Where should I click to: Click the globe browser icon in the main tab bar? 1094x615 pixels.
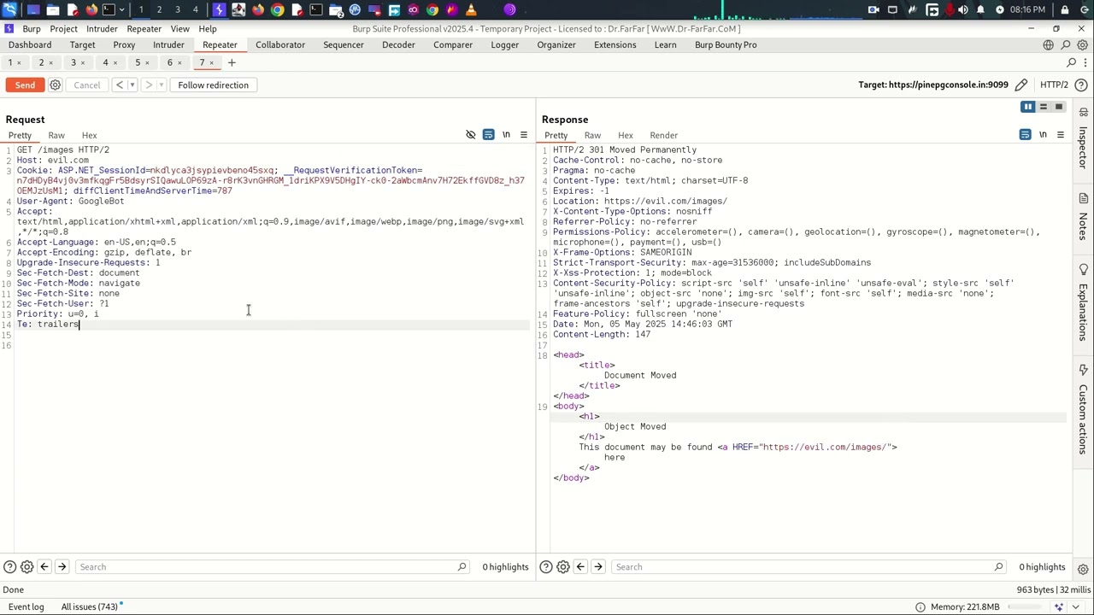[x=1048, y=45]
